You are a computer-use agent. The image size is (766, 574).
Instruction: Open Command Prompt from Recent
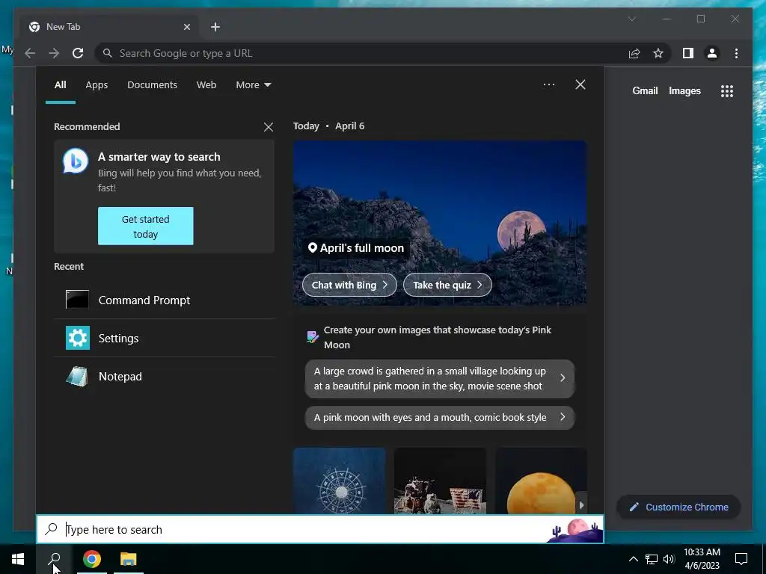coord(164,300)
